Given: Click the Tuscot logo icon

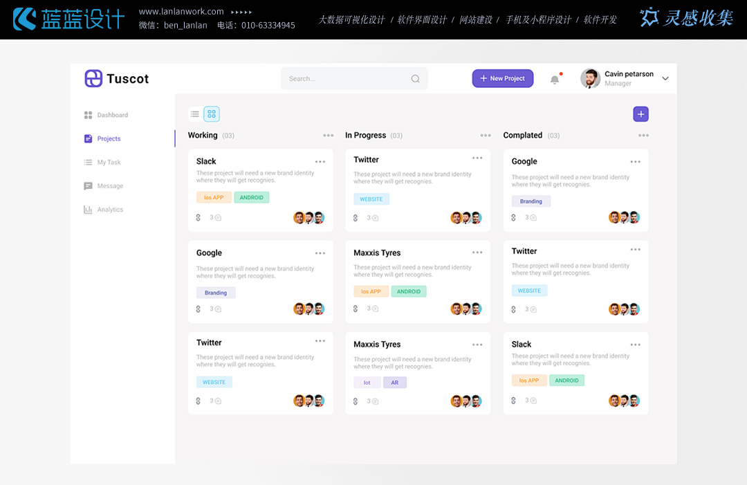Looking at the screenshot, I should (x=93, y=78).
